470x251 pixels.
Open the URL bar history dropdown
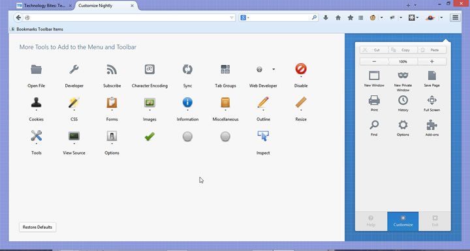tap(231, 18)
